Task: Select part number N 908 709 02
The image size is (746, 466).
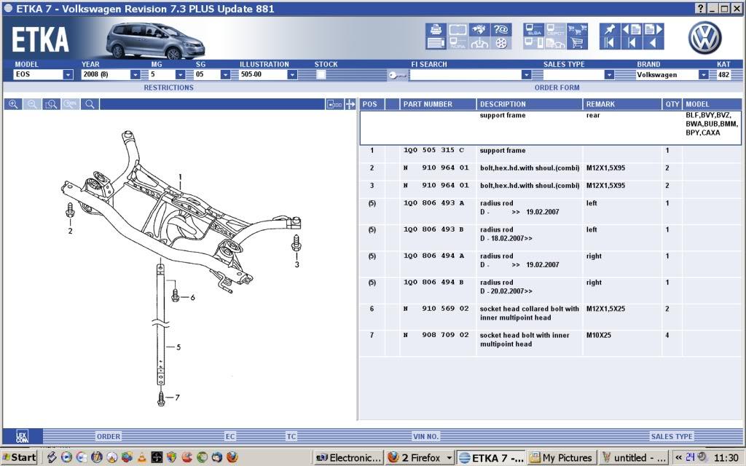Action: [436, 335]
